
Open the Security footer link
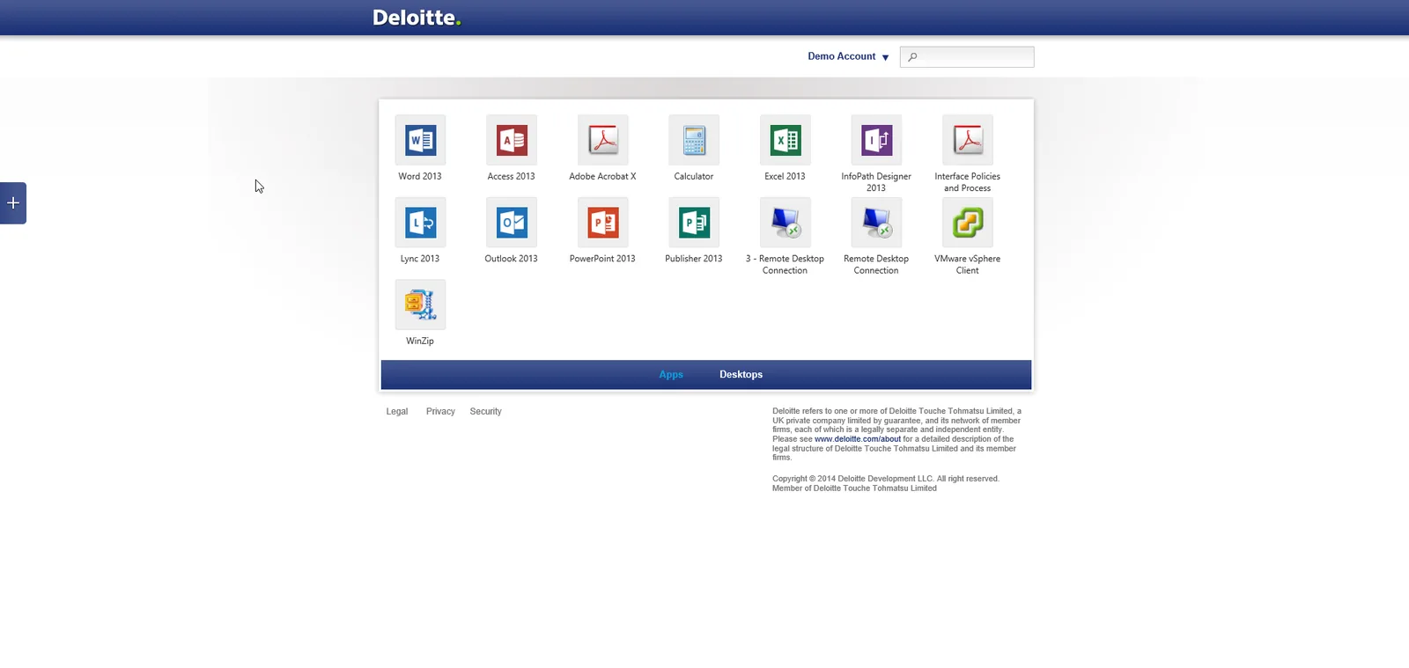485,411
